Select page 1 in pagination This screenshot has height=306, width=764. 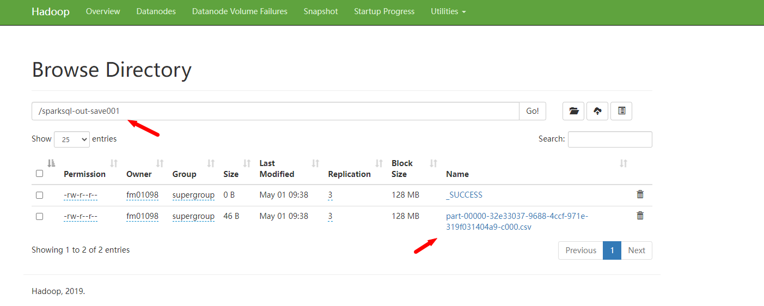click(x=612, y=250)
